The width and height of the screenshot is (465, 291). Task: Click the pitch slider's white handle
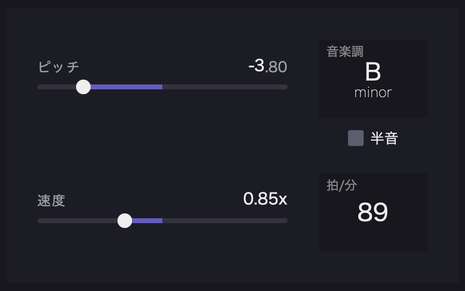(x=83, y=87)
